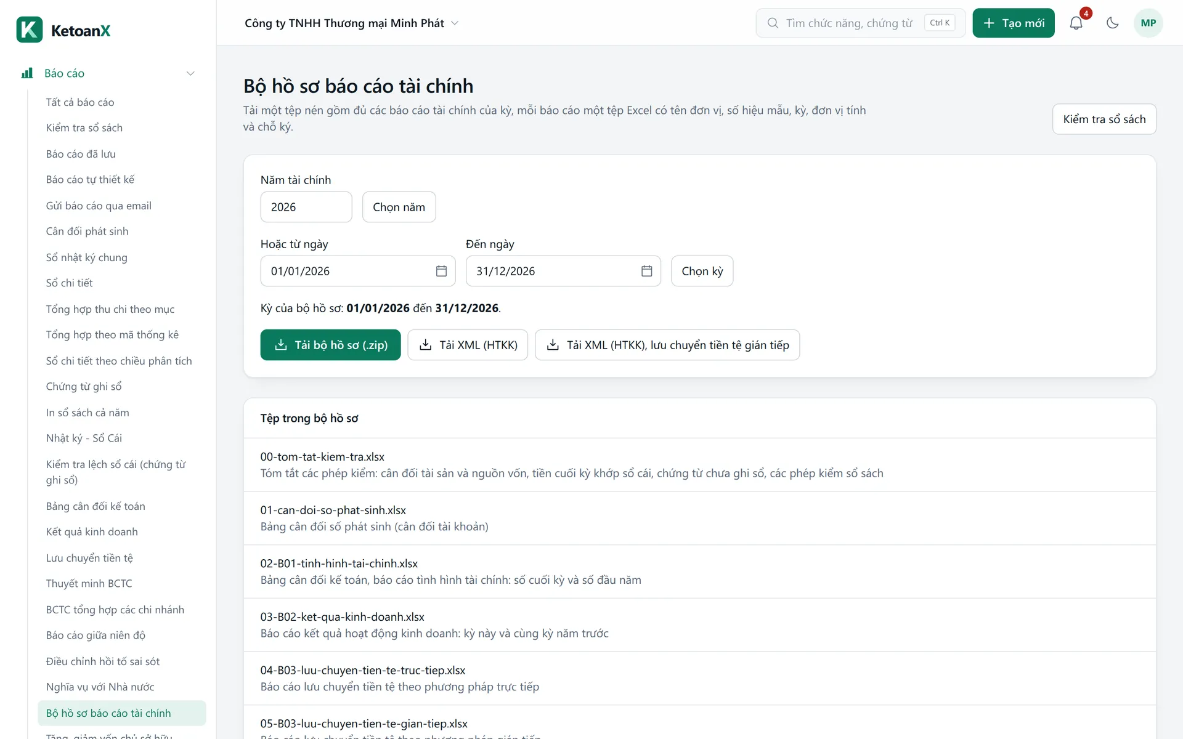Image resolution: width=1183 pixels, height=739 pixels.
Task: Click file 04-B03-luu-chuyen-tien-te-truc-tiep.xlsx
Action: (363, 670)
